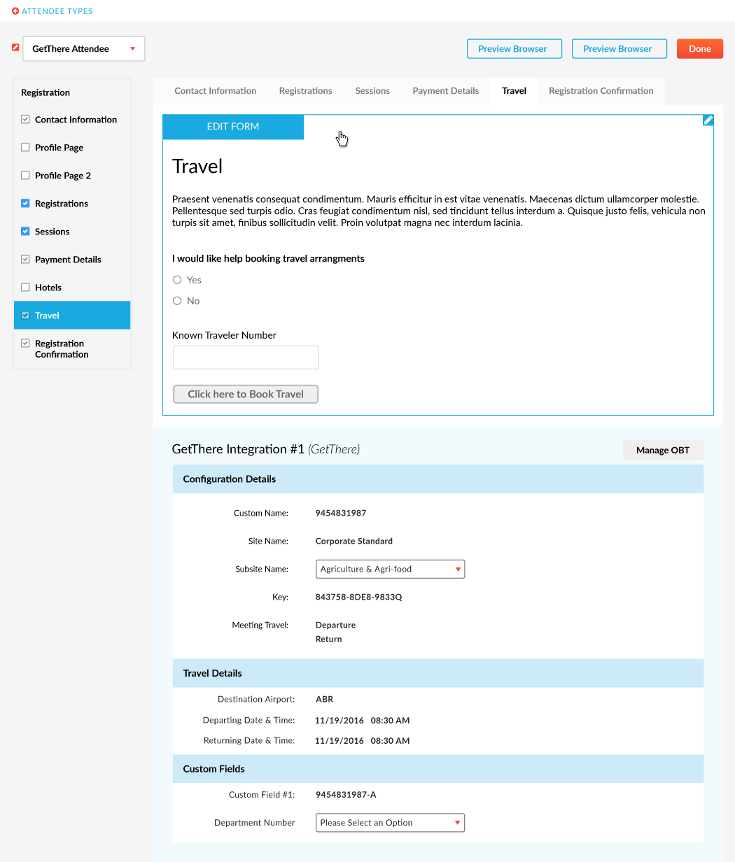Click the Manage OBT button
This screenshot has height=862, width=735.
pyautogui.click(x=663, y=451)
